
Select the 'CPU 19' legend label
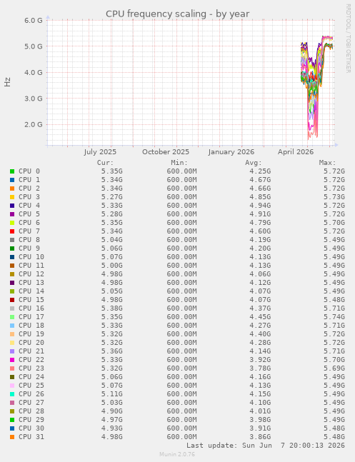pyautogui.click(x=31, y=334)
